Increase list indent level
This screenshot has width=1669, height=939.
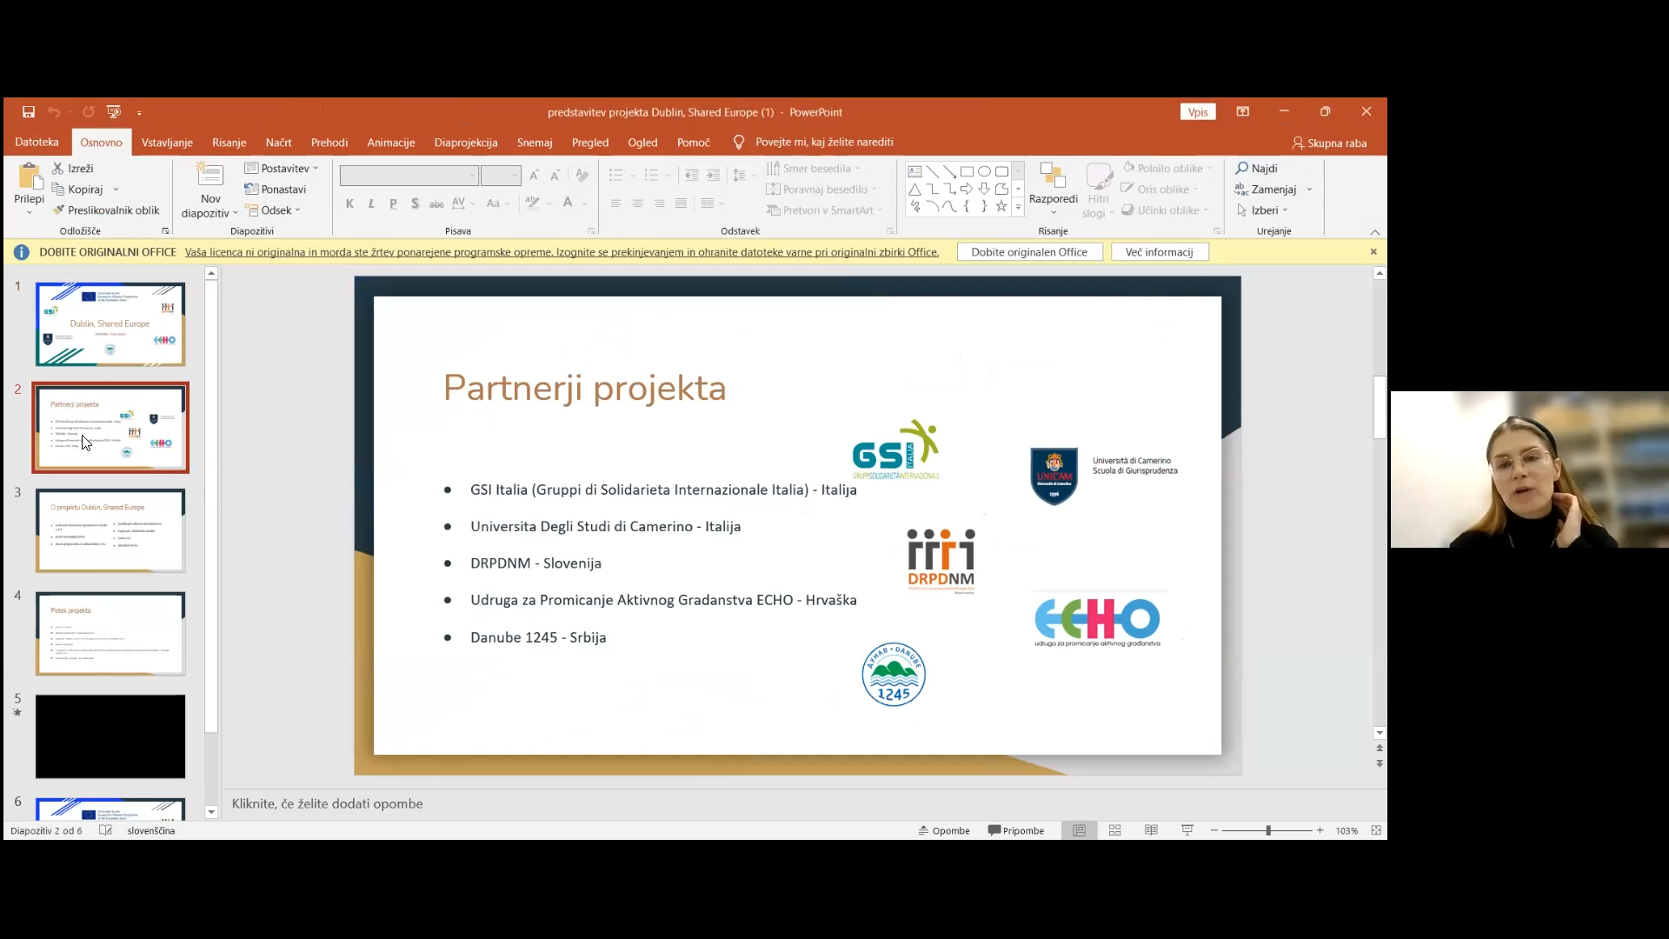pos(713,176)
